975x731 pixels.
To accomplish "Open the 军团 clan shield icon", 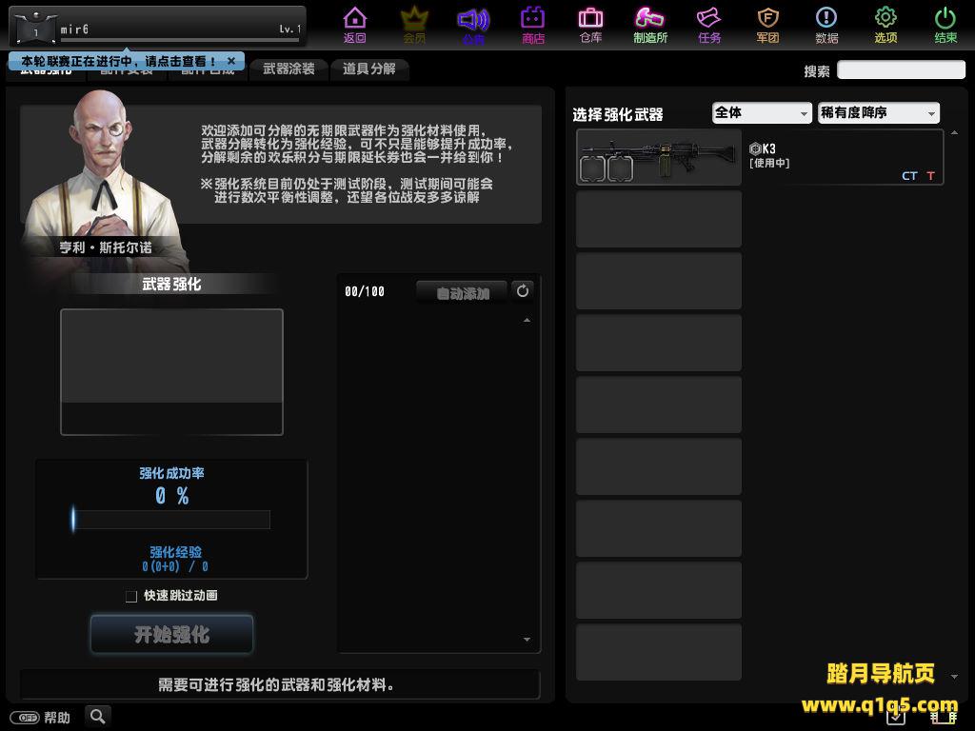I will [x=768, y=24].
